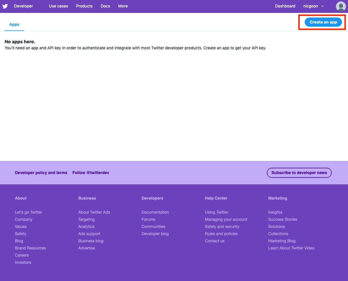Open the Products menu
348x281 pixels.
click(84, 6)
